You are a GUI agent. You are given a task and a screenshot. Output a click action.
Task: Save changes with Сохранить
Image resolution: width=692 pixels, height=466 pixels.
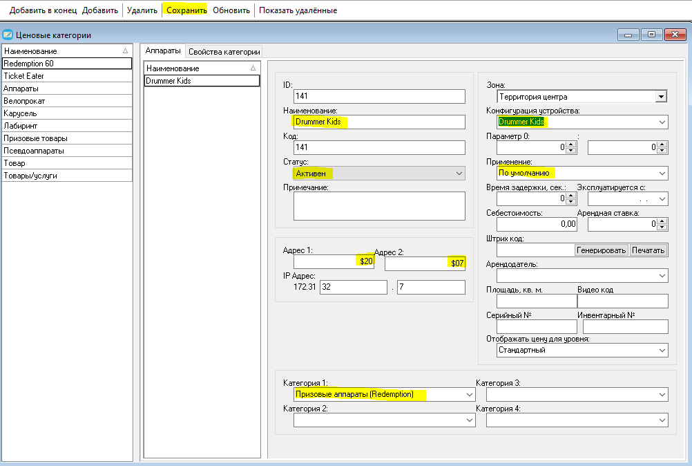click(x=186, y=10)
